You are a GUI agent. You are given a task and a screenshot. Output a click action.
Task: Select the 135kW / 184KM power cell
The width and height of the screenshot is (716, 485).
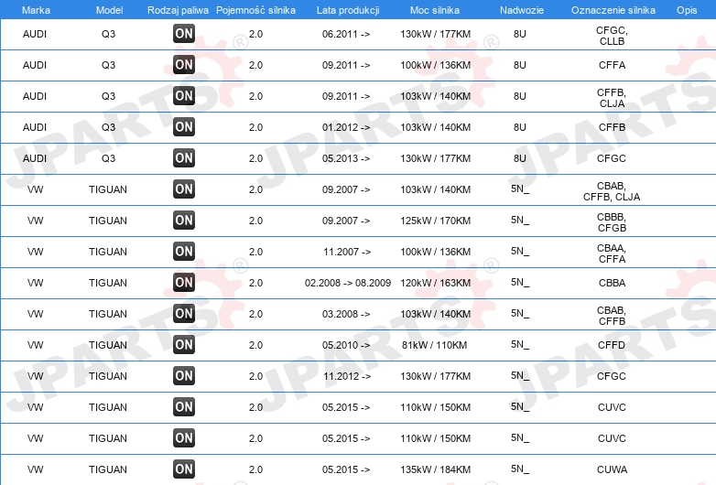coord(435,469)
